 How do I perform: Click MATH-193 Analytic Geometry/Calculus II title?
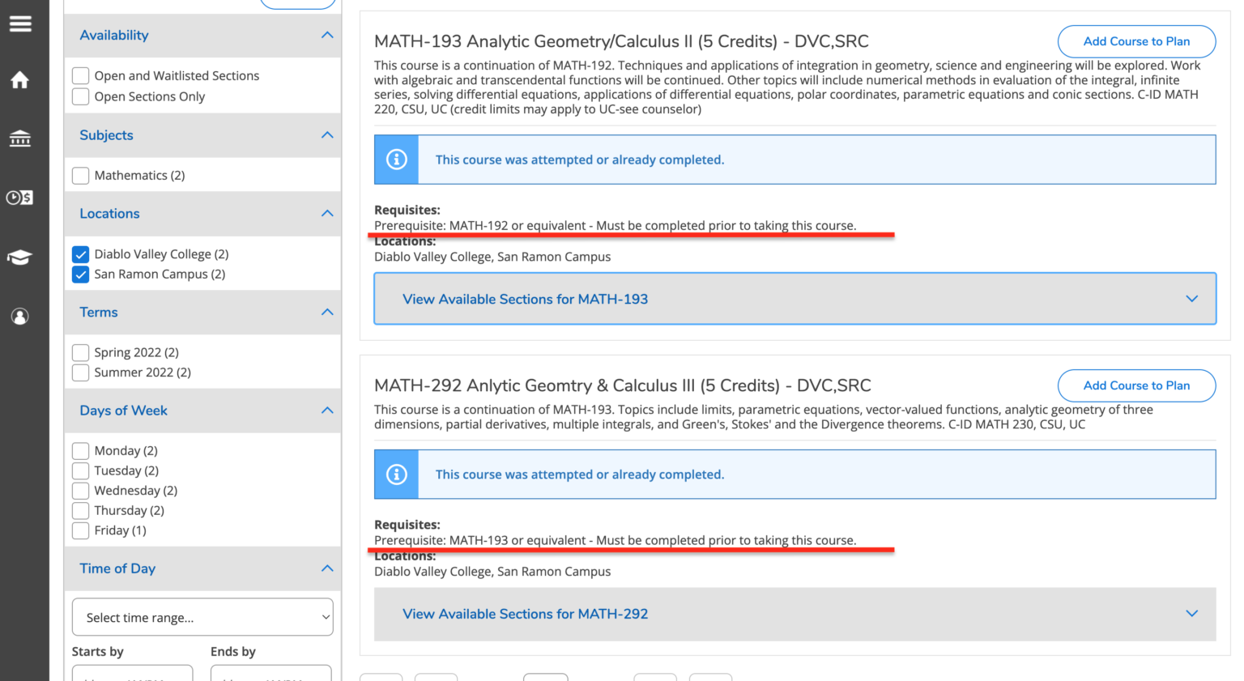(621, 41)
